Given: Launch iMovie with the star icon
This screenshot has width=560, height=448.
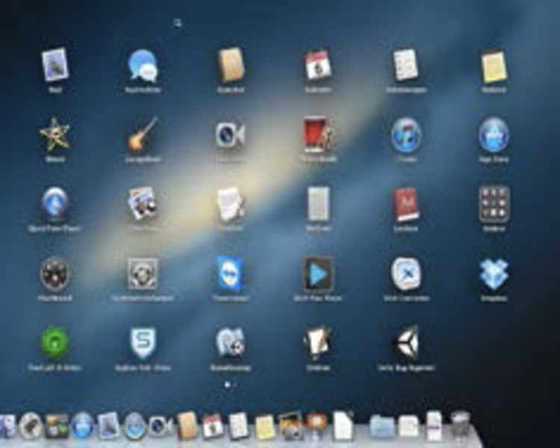Looking at the screenshot, I should coord(55,134).
